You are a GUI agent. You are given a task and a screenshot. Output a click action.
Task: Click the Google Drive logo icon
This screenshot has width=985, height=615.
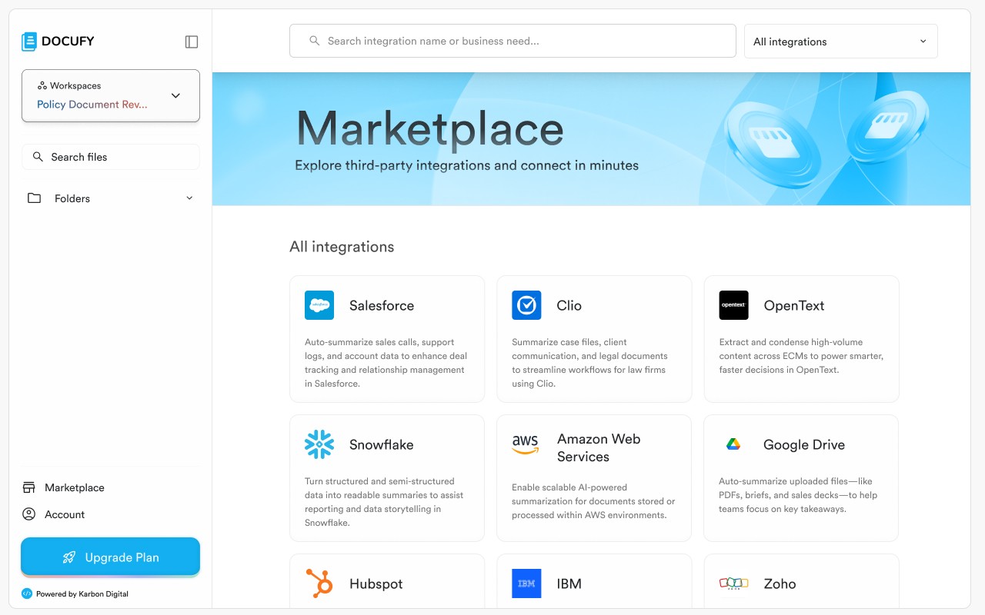tap(733, 444)
